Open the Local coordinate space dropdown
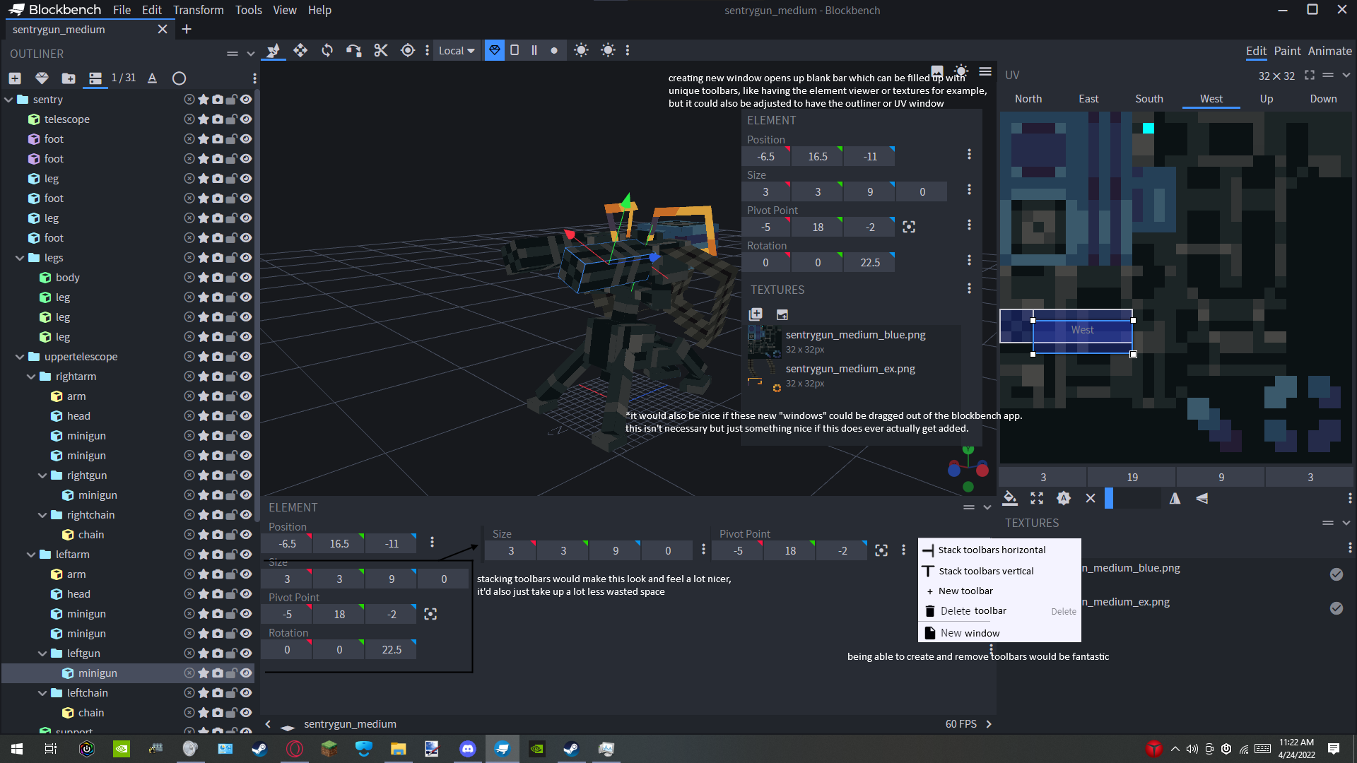 tap(456, 50)
